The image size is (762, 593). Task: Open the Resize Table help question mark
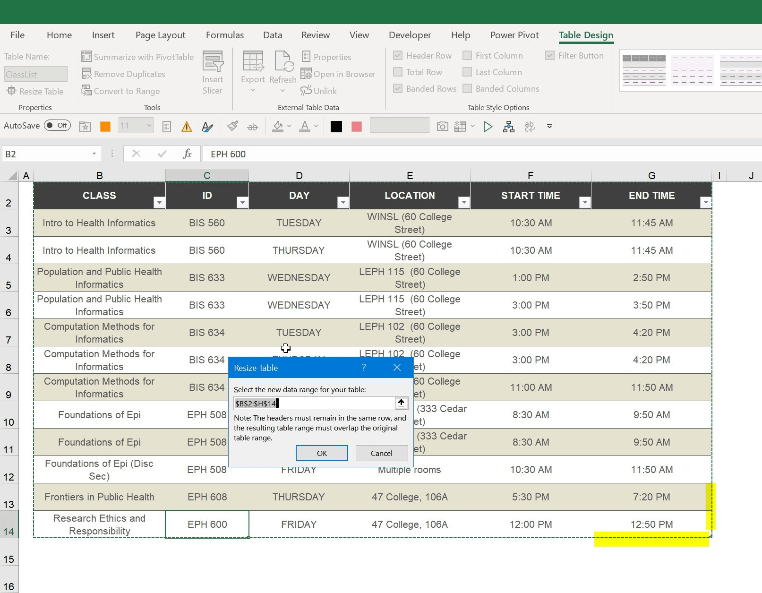click(364, 368)
